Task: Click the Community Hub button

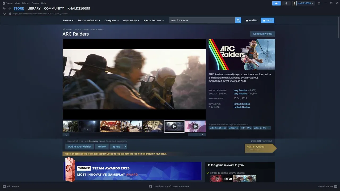Action: coord(262,34)
